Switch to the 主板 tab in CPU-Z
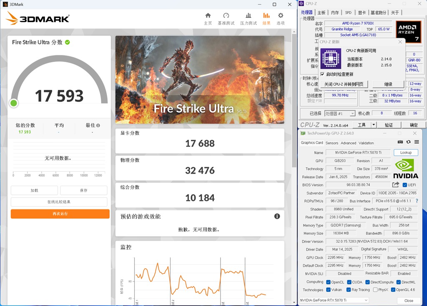 click(322, 12)
